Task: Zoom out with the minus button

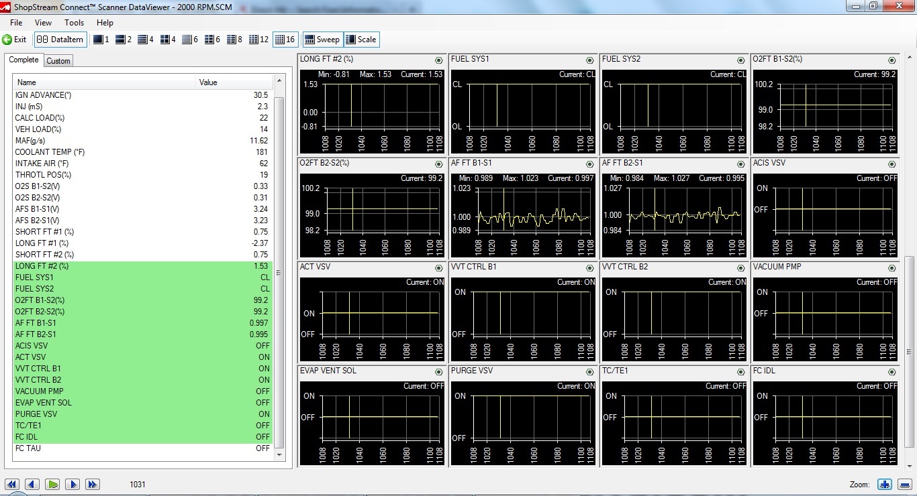Action: tap(904, 484)
